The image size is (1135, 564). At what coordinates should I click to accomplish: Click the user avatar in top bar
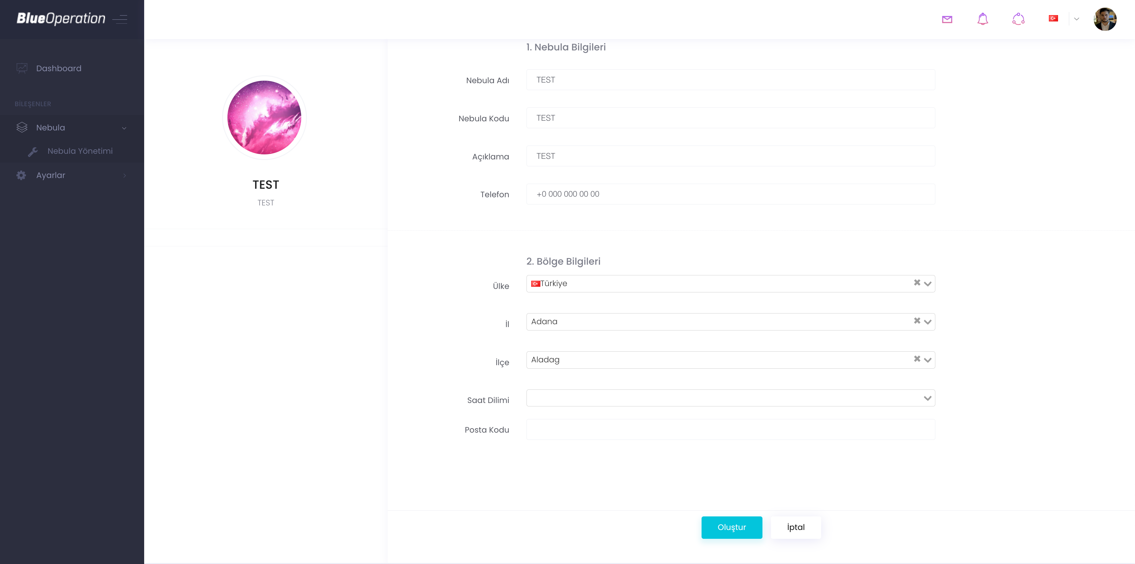1105,19
